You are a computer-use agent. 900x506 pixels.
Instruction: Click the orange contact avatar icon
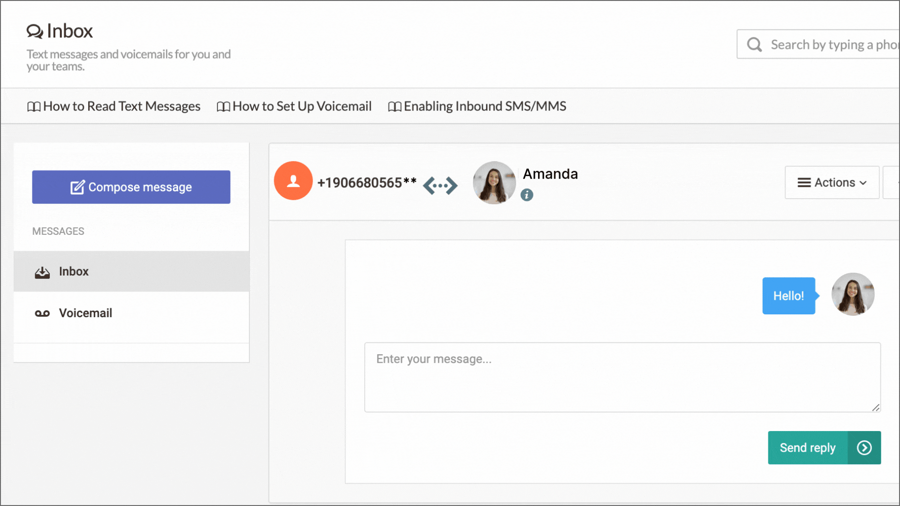click(x=293, y=181)
